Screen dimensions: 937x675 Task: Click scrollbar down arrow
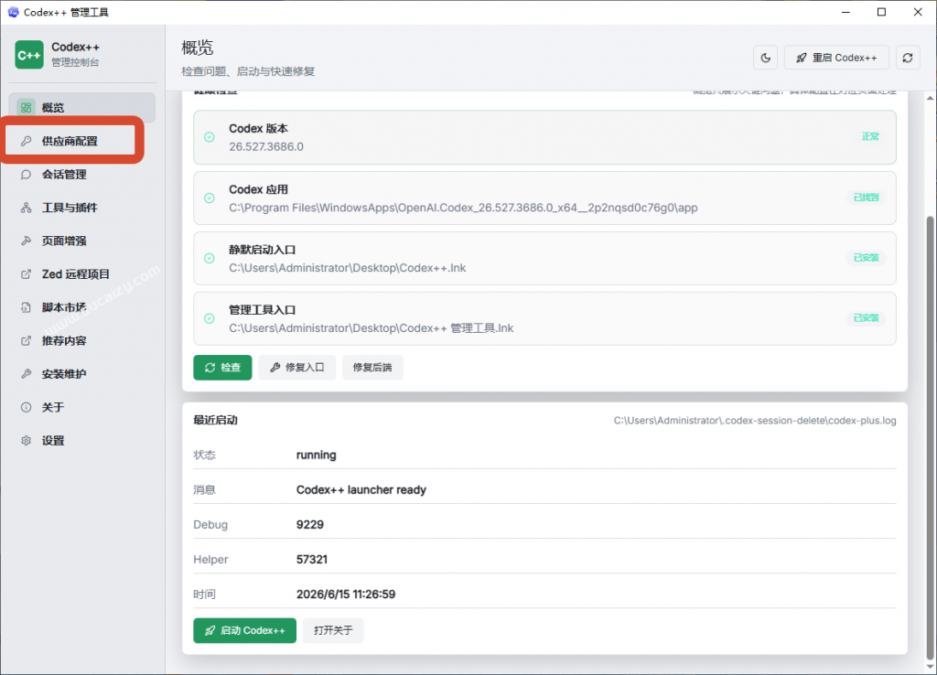[x=930, y=668]
